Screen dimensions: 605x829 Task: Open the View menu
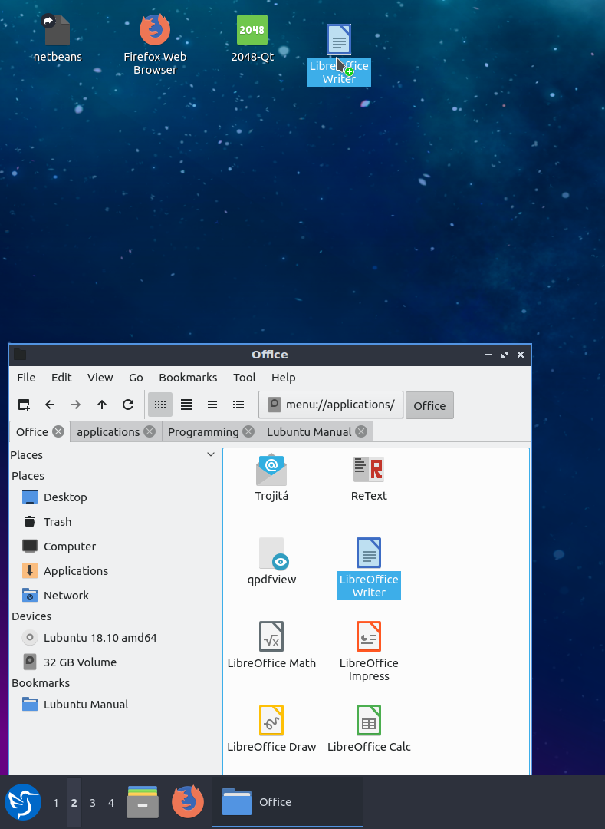[100, 378]
